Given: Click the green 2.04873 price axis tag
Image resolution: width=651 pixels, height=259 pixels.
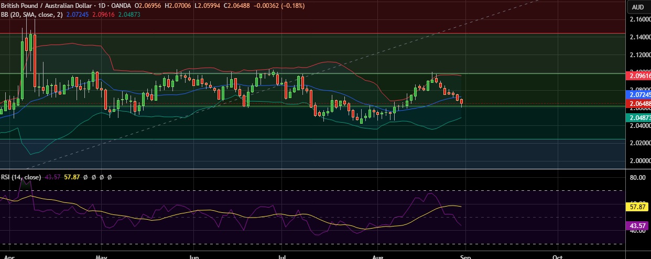Looking at the screenshot, I should [x=638, y=117].
